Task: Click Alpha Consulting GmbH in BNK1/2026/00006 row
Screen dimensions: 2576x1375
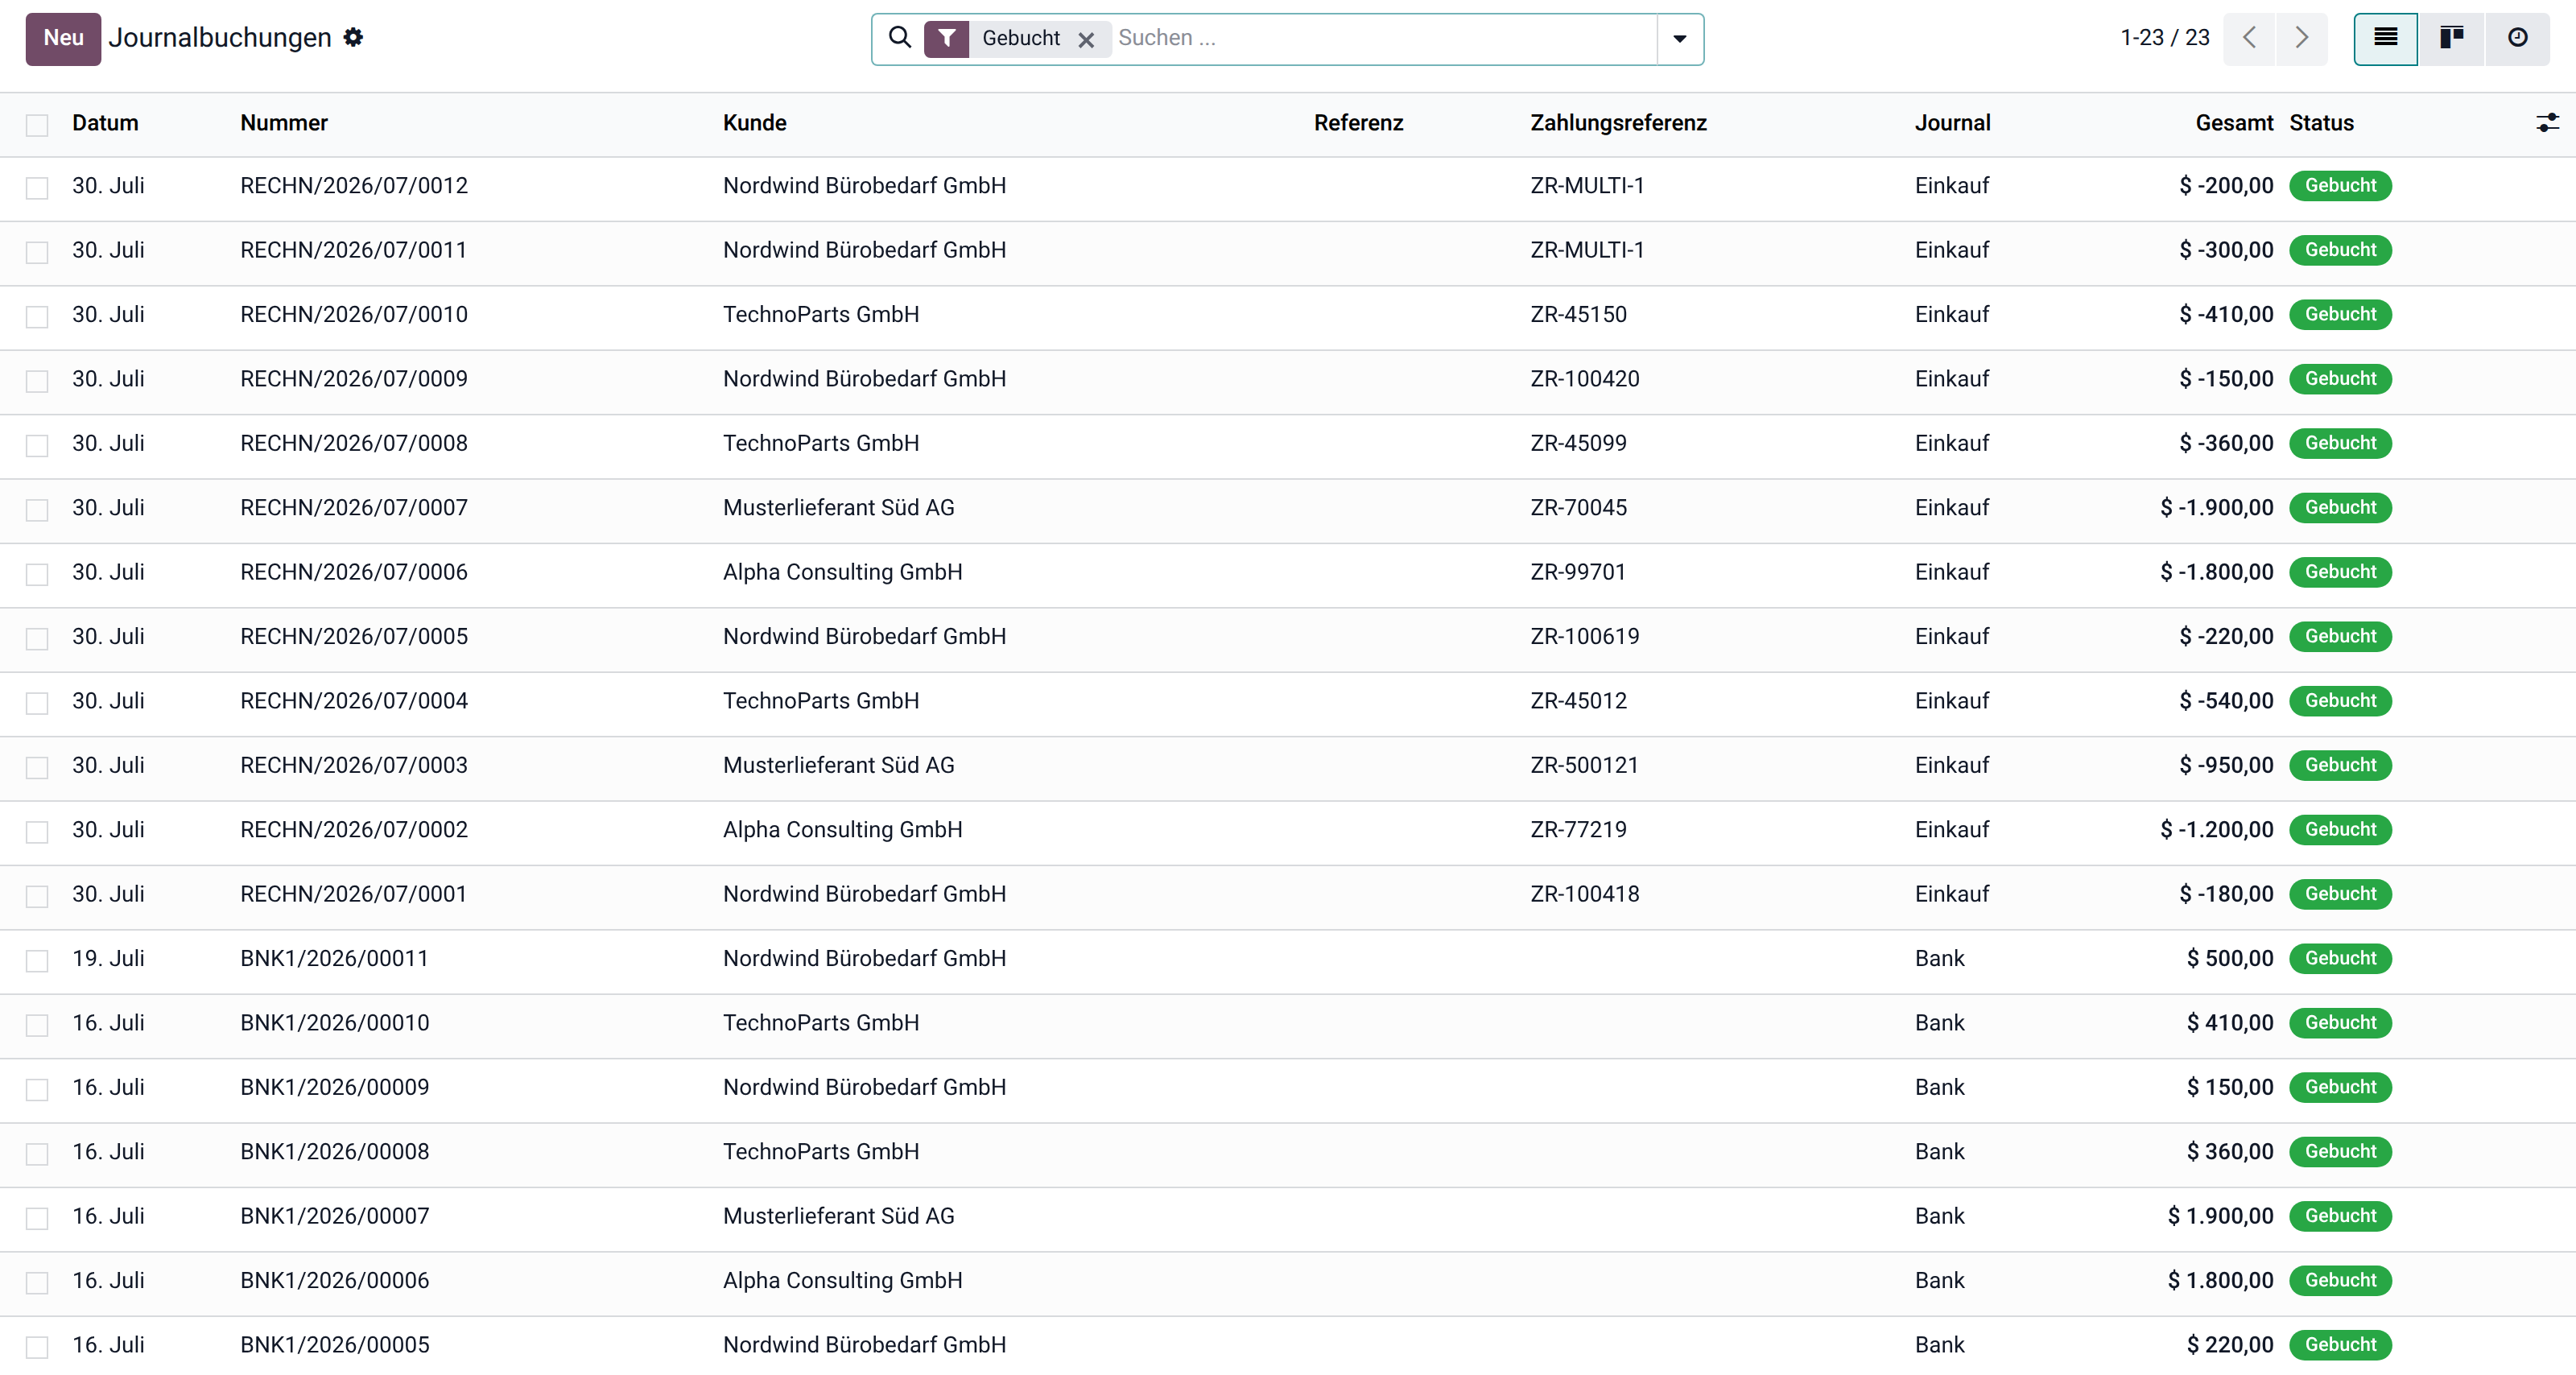Action: pyautogui.click(x=843, y=1280)
